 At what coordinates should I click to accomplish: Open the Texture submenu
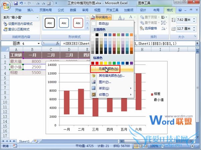pos(131,94)
